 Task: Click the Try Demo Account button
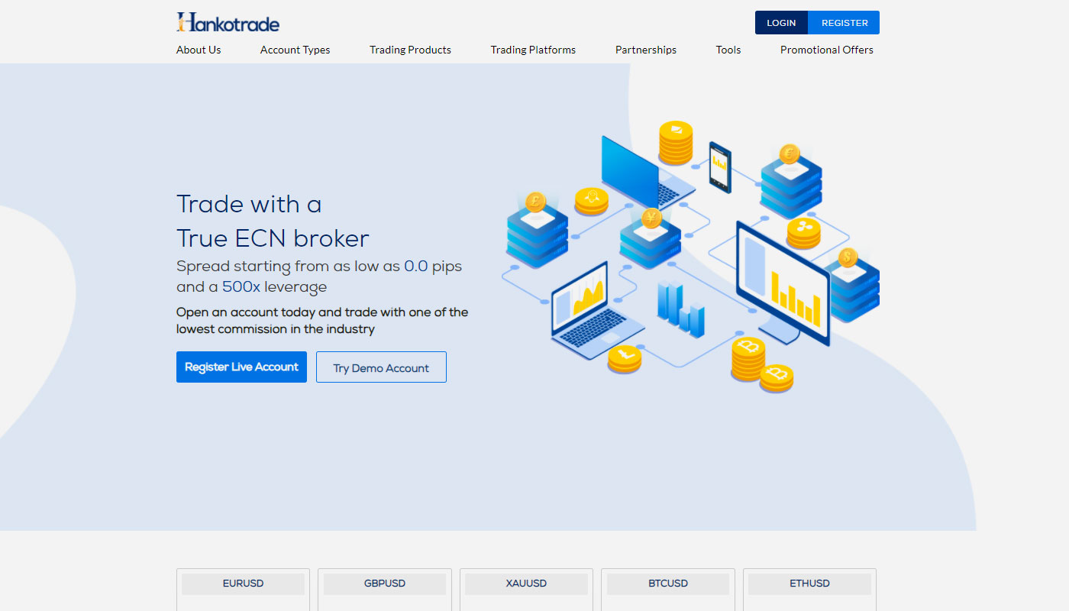pyautogui.click(x=381, y=367)
